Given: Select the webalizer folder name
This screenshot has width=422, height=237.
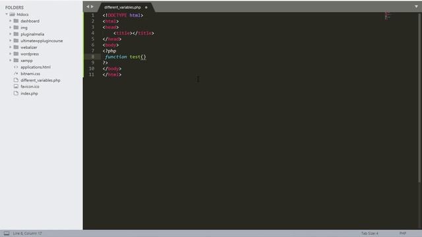Looking at the screenshot, I should 29,47.
